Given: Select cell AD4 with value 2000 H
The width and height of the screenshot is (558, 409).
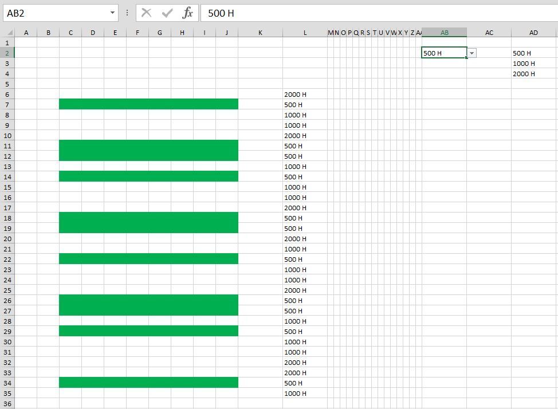Looking at the screenshot, I should click(x=534, y=74).
